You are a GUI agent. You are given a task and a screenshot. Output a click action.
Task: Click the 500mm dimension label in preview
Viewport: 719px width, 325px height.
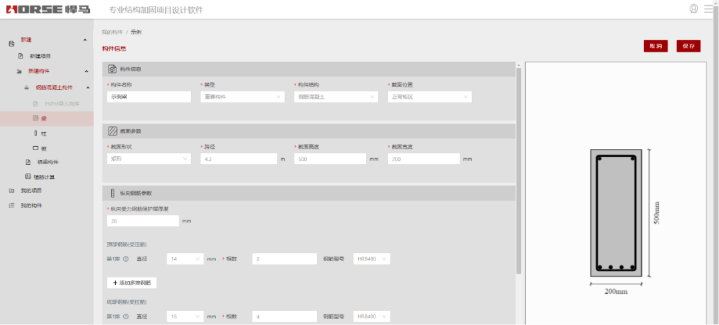tap(656, 213)
